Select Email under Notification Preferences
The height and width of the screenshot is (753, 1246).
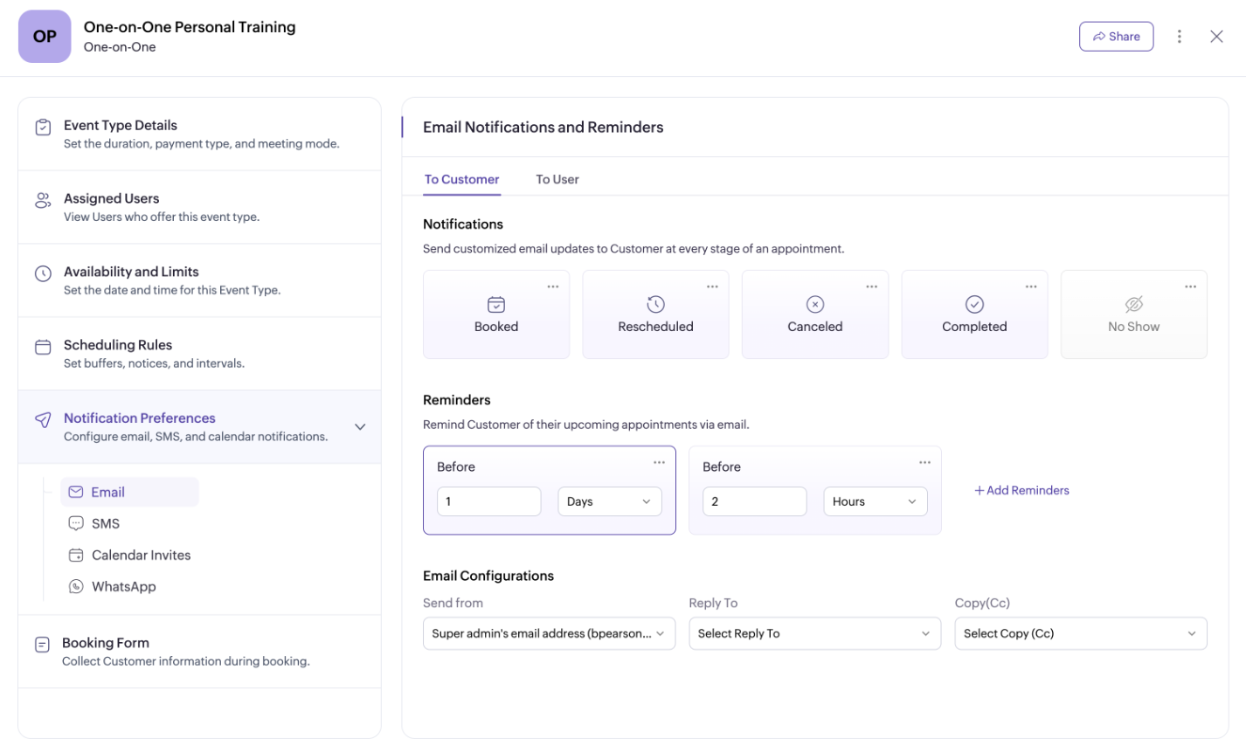coord(129,492)
